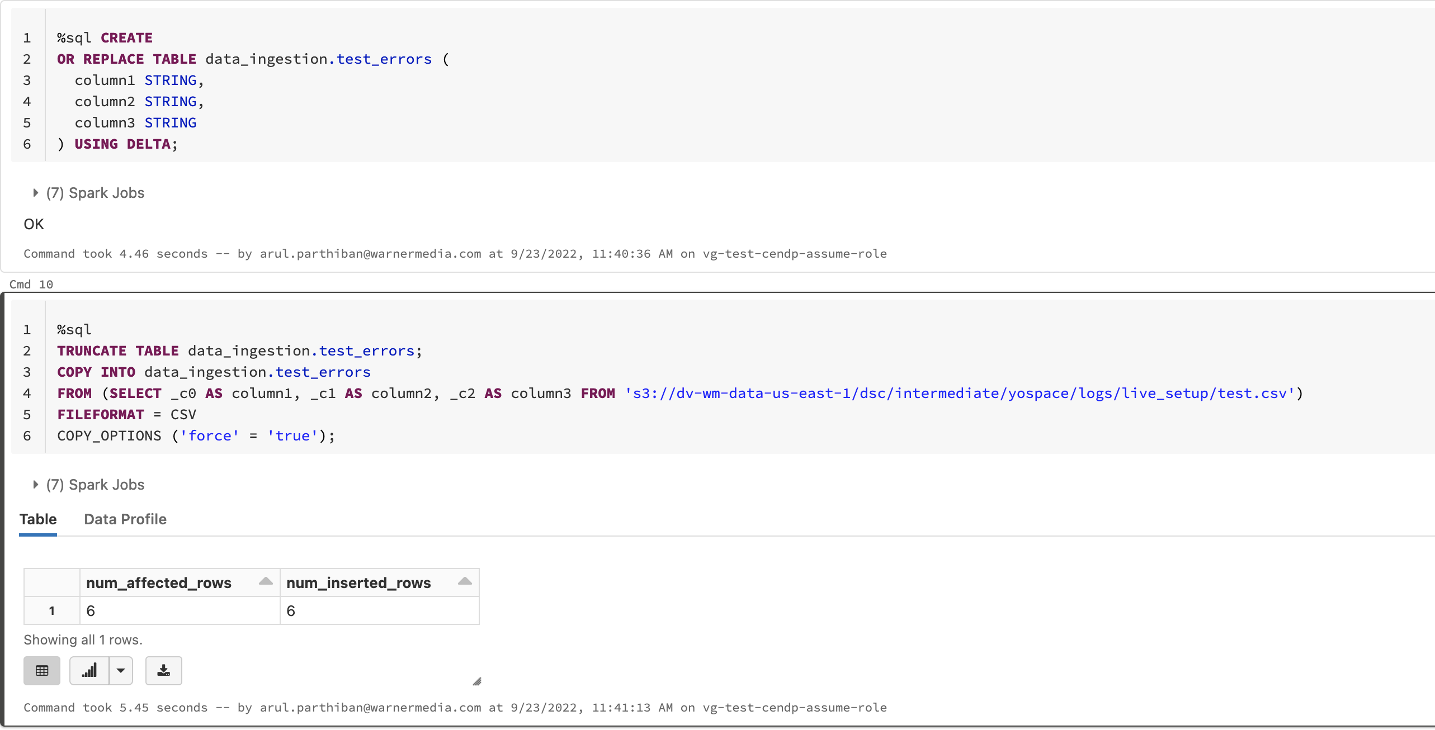Screen dimensions: 1435x730
Task: Grab the results table resize handle
Action: pyautogui.click(x=477, y=681)
